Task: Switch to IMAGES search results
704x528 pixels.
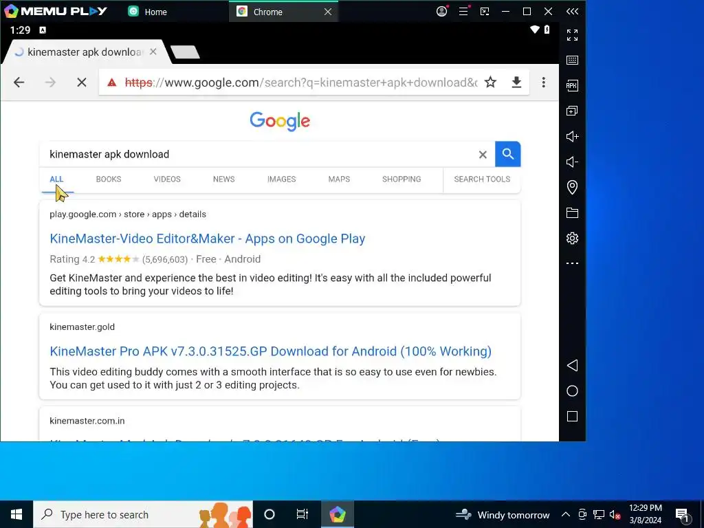Action: click(281, 179)
